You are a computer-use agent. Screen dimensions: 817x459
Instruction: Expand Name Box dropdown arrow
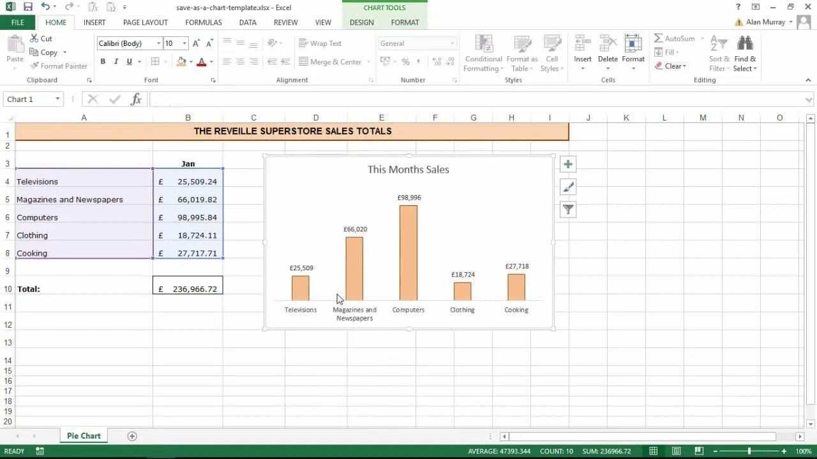[x=57, y=99]
